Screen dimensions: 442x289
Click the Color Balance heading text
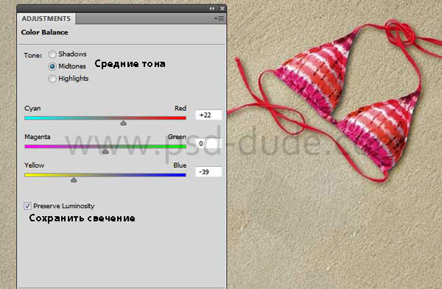tap(44, 32)
